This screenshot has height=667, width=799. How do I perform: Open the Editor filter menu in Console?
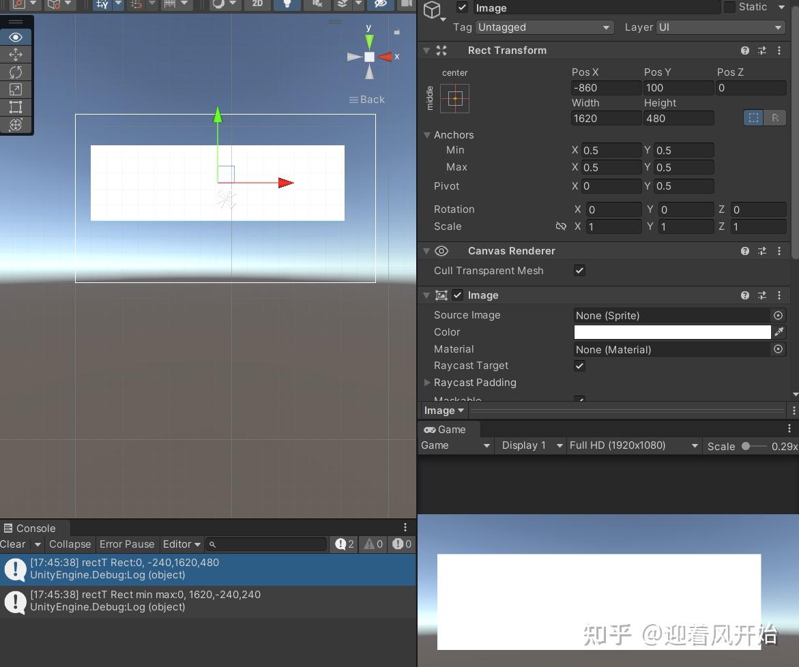tap(181, 544)
